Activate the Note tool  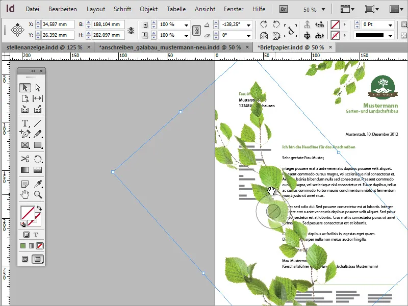point(25,184)
